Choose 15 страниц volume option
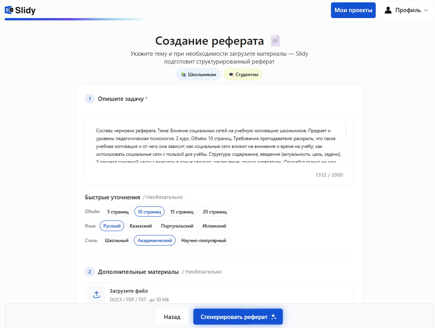Image resolution: width=435 pixels, height=328 pixels. tap(182, 211)
